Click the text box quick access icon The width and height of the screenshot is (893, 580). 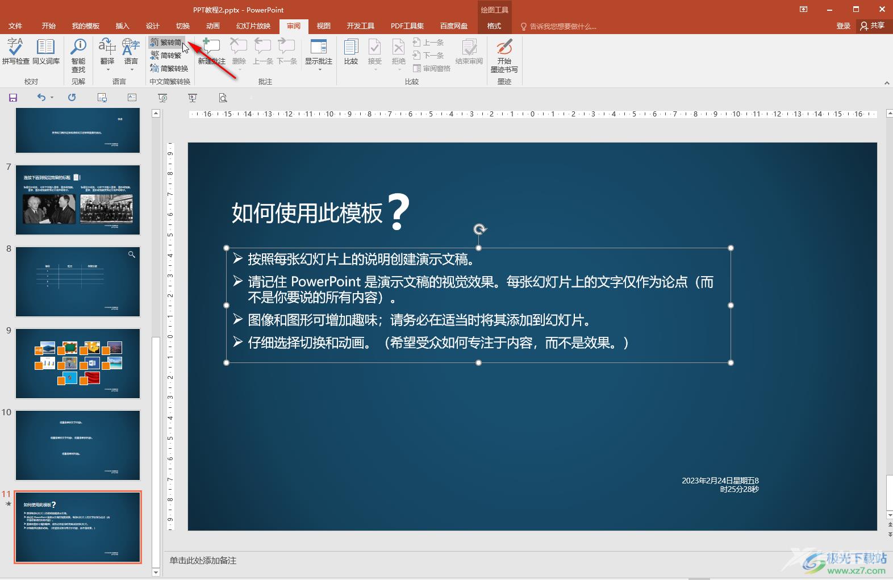coord(132,98)
